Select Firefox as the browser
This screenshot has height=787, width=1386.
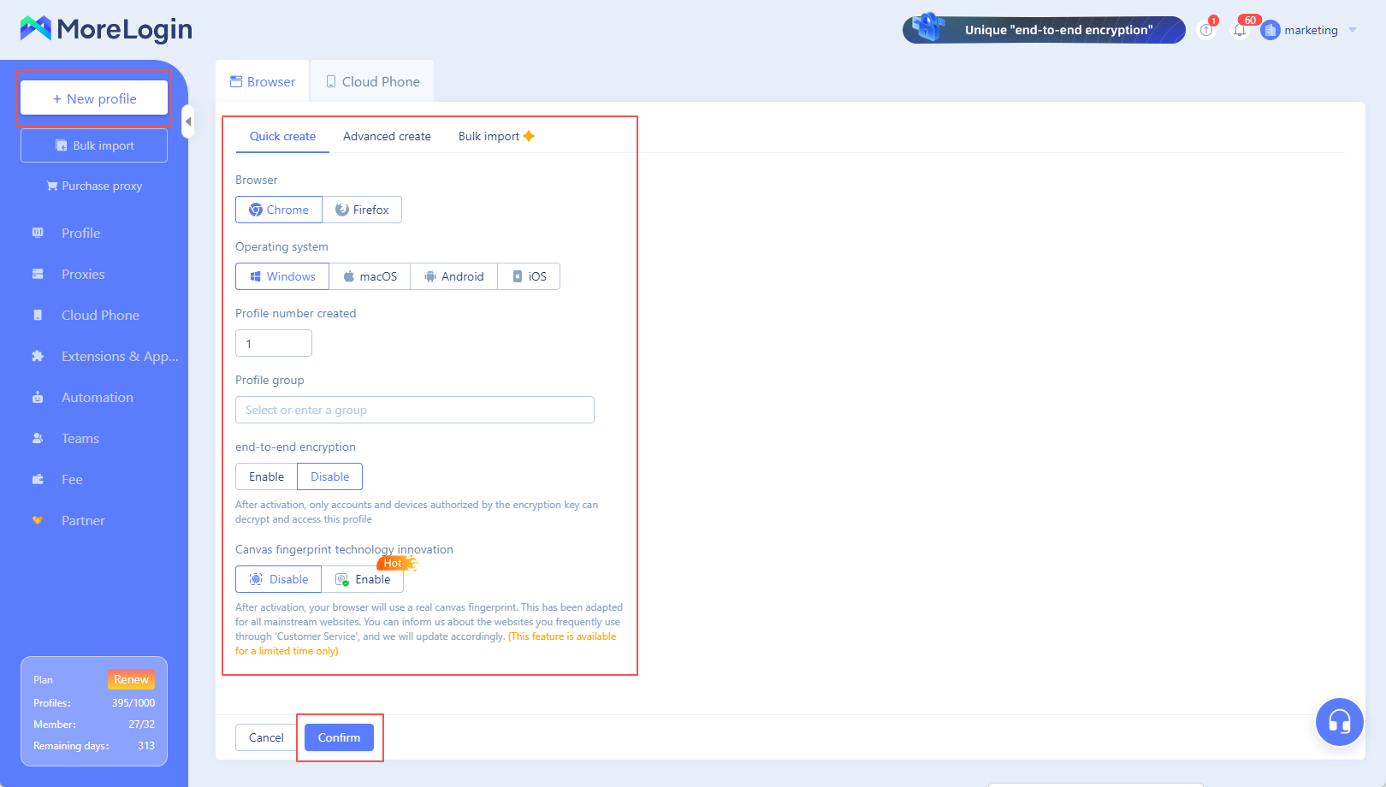[x=362, y=210]
